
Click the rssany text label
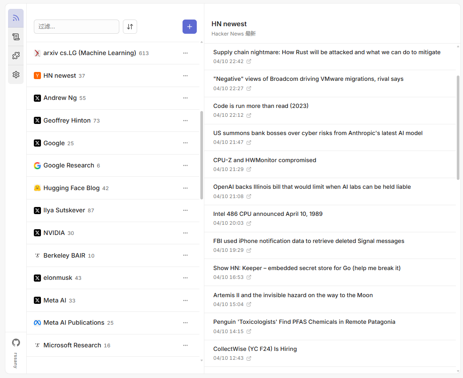(x=16, y=360)
